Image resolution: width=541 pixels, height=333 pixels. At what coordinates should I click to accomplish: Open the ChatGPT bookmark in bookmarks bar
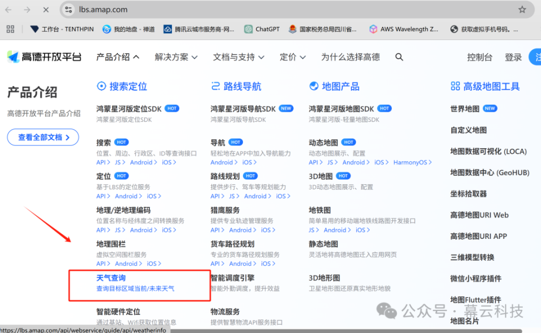[261, 29]
